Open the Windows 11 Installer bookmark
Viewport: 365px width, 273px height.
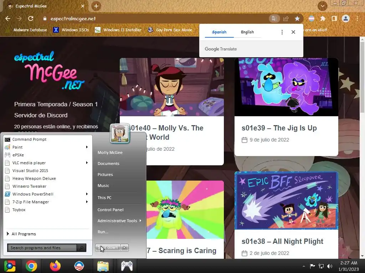118,30
